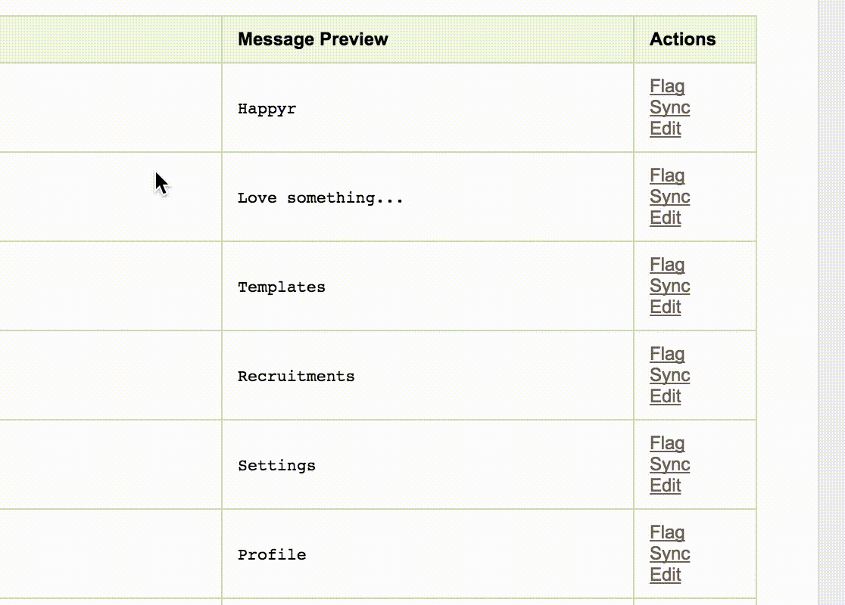Flag the "Love something..." message
This screenshot has width=845, height=605.
(666, 176)
